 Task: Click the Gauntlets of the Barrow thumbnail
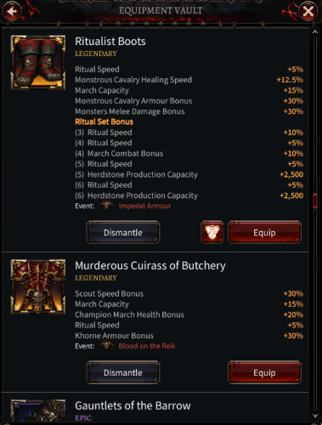38,411
